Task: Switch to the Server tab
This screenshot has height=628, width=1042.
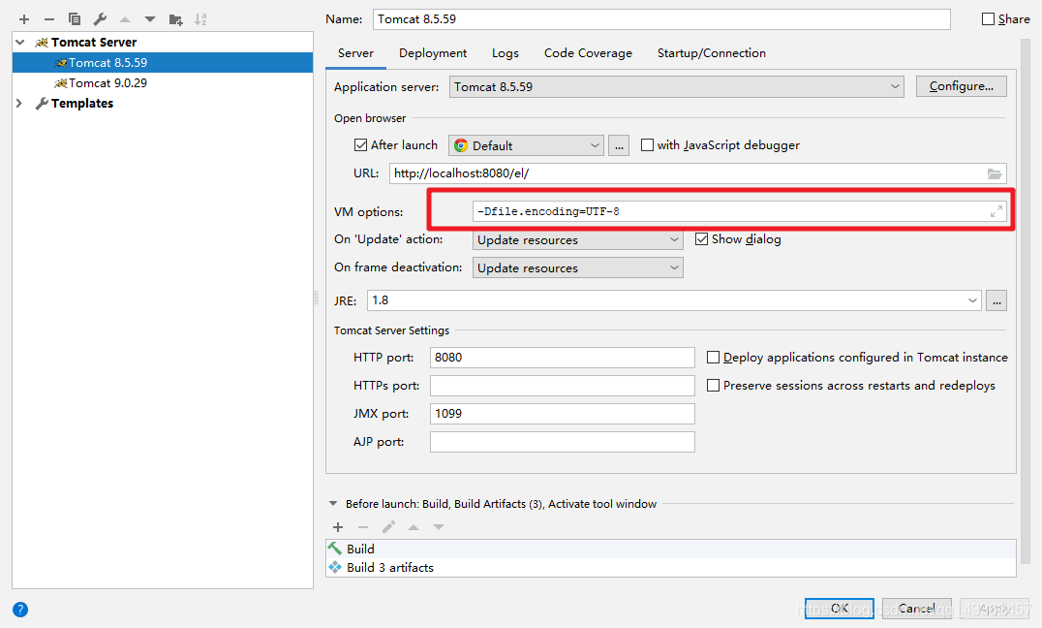Action: pyautogui.click(x=355, y=53)
